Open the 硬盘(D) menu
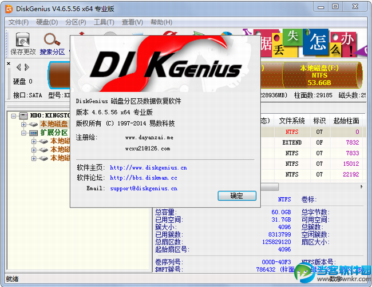 (x=47, y=22)
